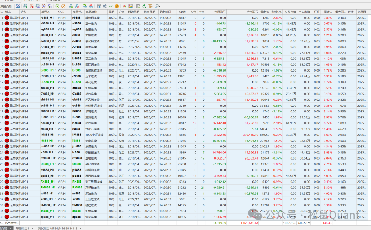371x230 pixels.
Task: Click the purple lock toolbar icon
Action: 49,6
